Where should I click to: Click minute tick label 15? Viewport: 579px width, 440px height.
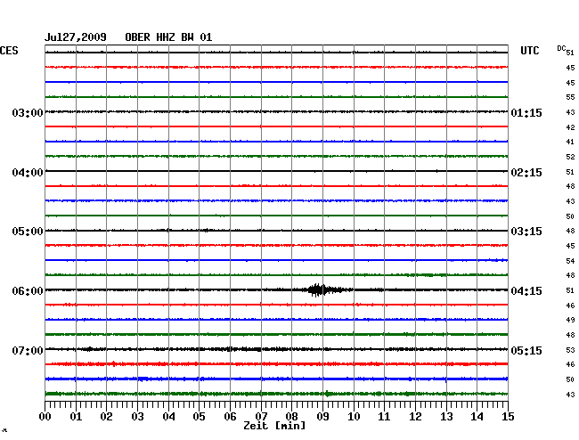coord(508,417)
